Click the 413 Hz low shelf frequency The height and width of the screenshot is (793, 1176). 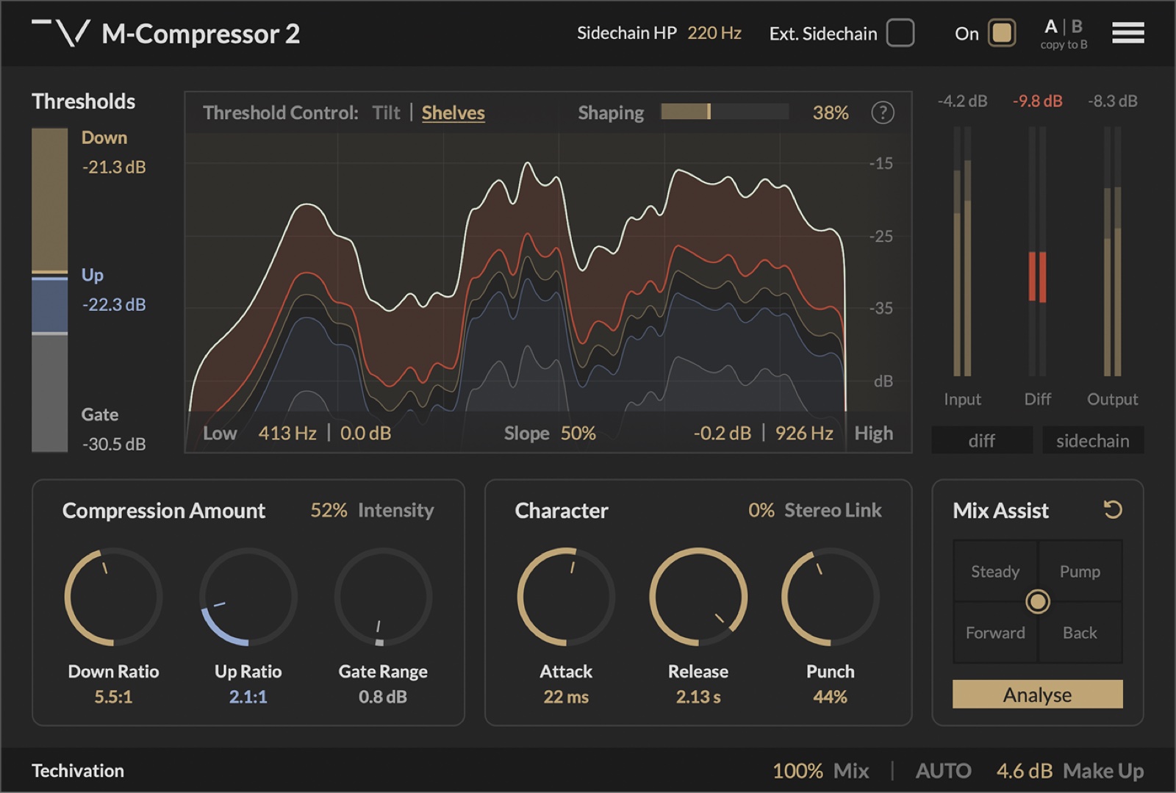(287, 433)
